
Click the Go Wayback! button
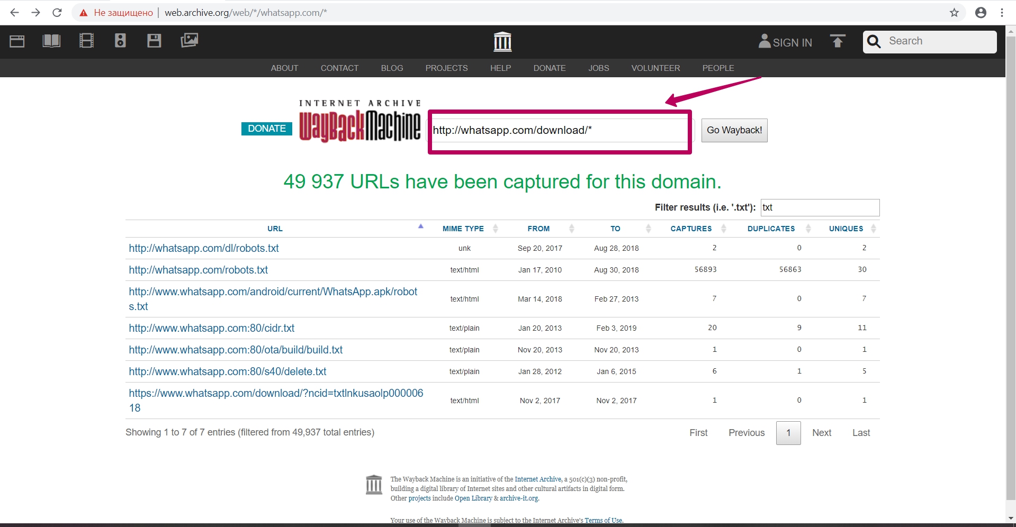point(734,130)
